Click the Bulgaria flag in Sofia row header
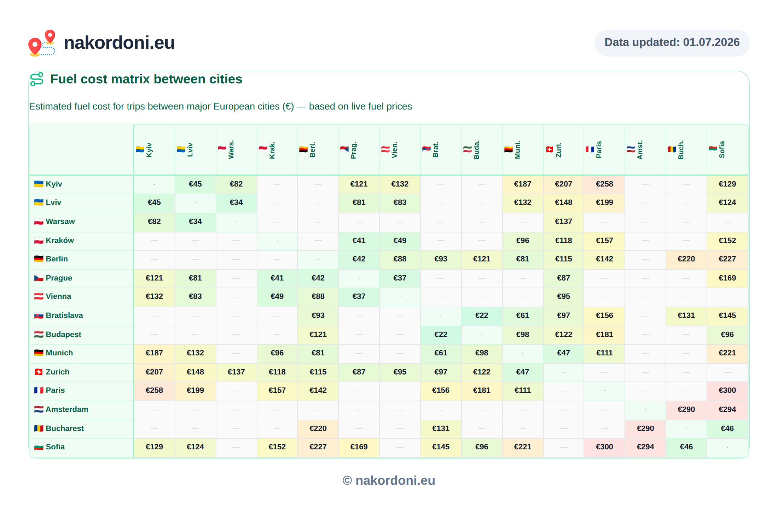The height and width of the screenshot is (508, 778). coord(39,447)
